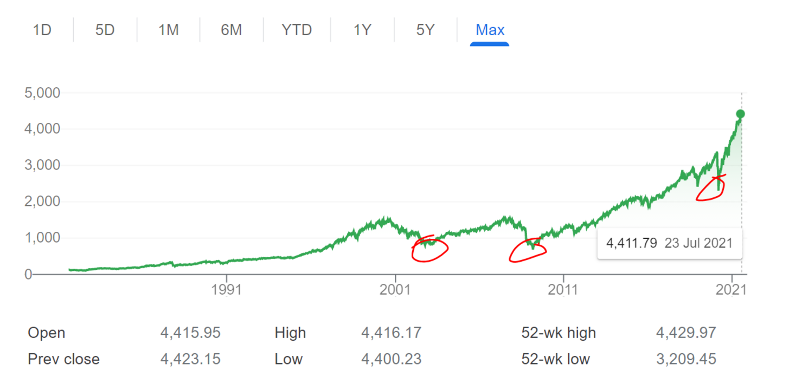Click the Open value 4,415.95
The image size is (789, 390).
pos(190,333)
